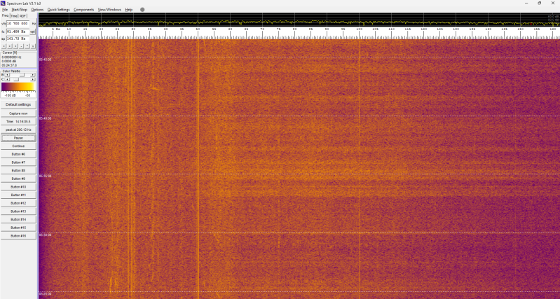Click the B brightness slider thumb

(22, 75)
